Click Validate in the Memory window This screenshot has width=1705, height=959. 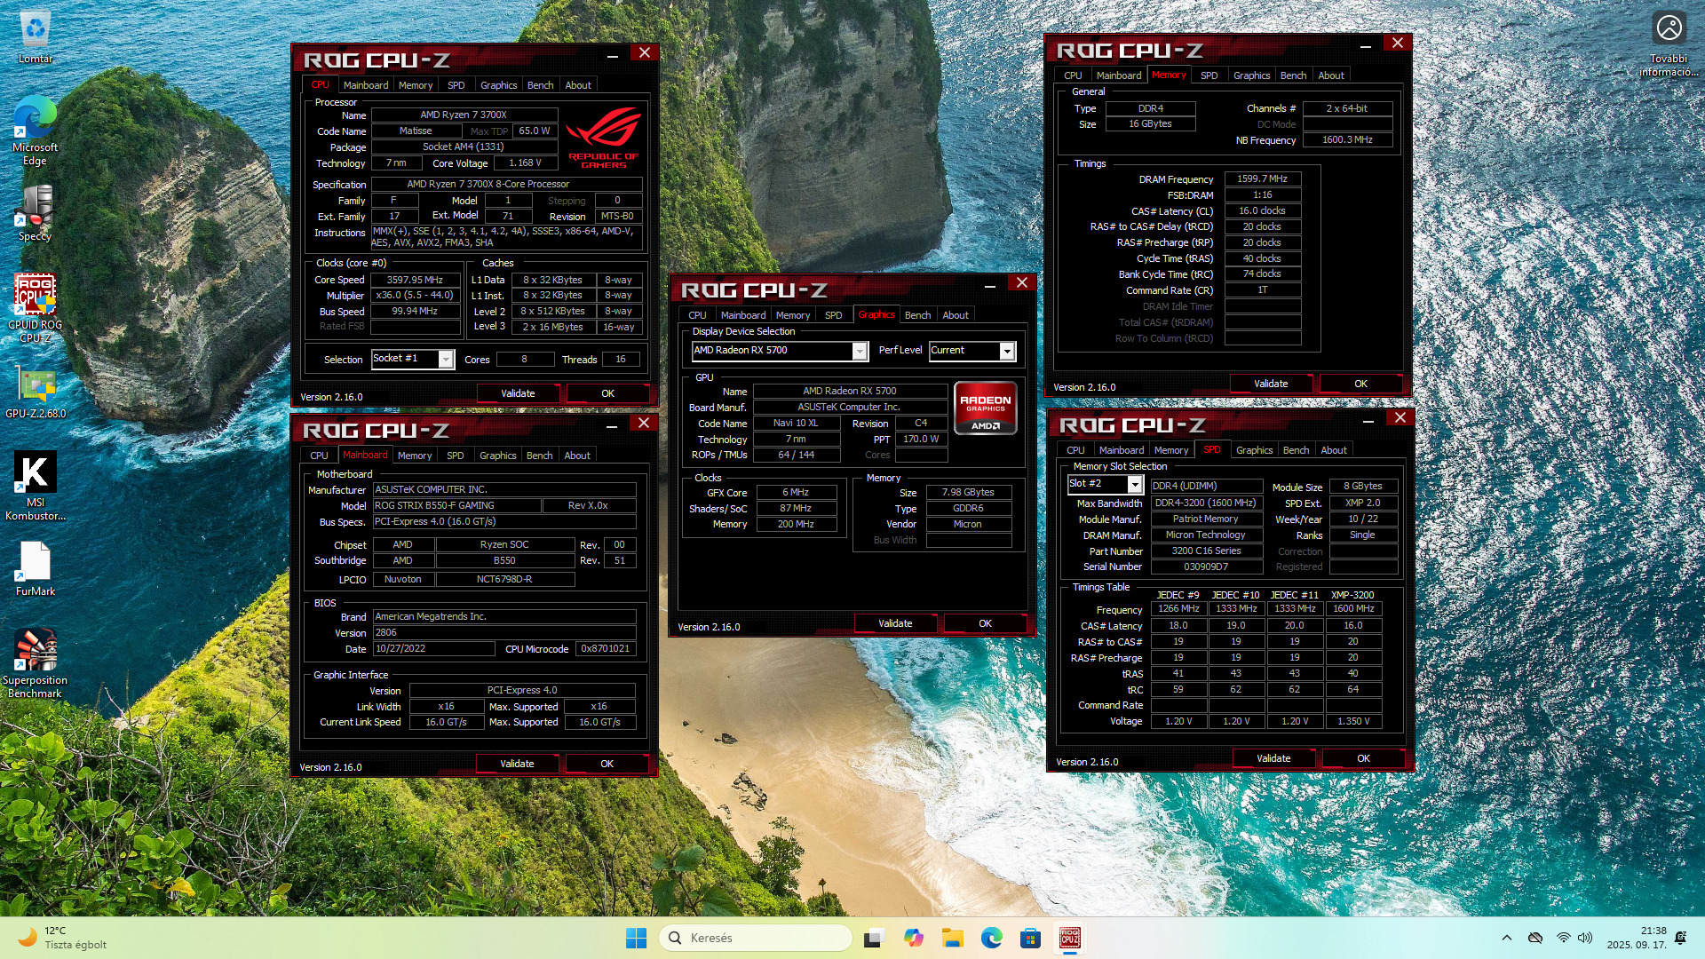[x=1270, y=384]
